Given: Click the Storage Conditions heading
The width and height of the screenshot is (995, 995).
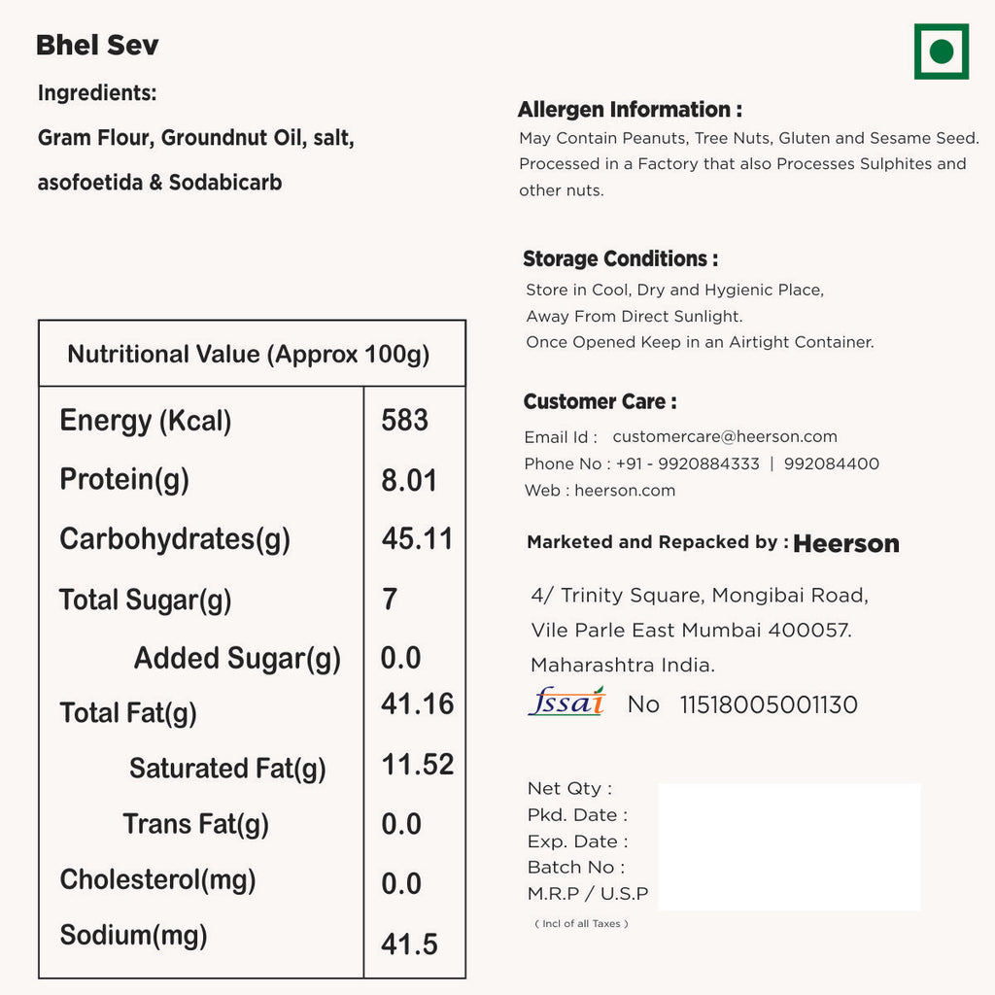Looking at the screenshot, I should pyautogui.click(x=620, y=259).
